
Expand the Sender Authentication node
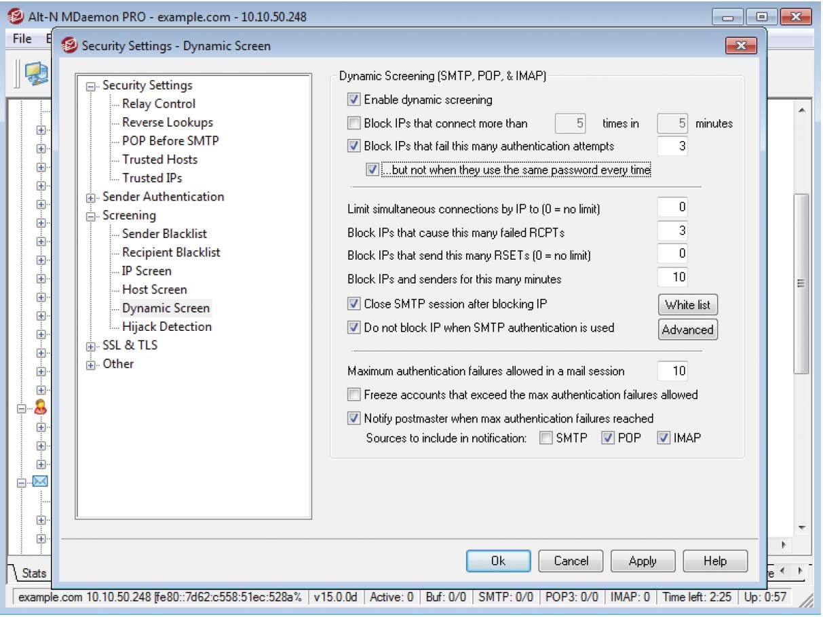tap(91, 197)
